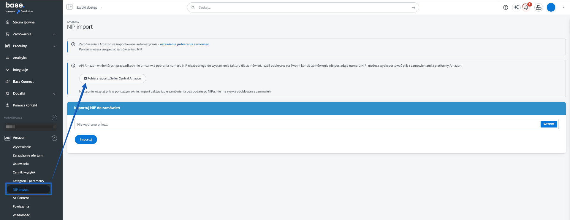Submit search with the arrow icon

[x=413, y=8]
